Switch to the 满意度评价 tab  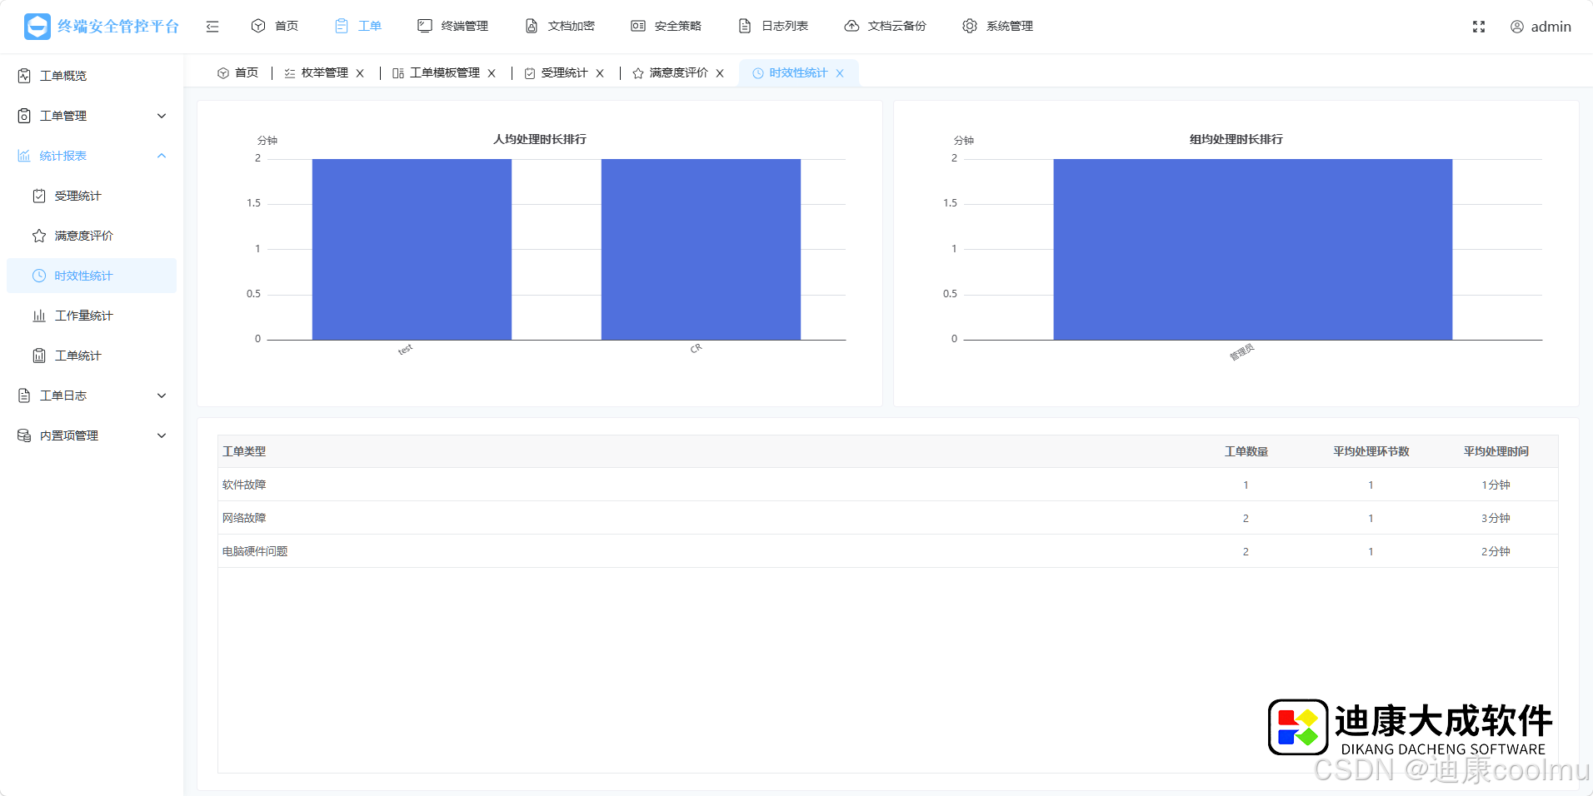coord(671,73)
